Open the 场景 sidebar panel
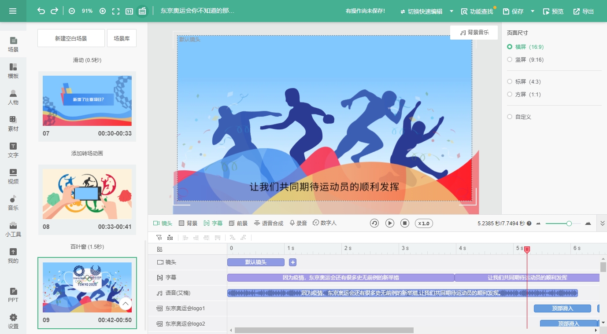The image size is (607, 334). coord(13,44)
